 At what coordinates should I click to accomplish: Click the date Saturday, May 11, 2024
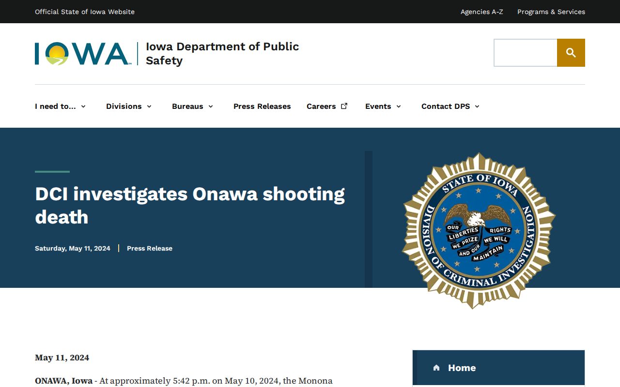click(73, 248)
